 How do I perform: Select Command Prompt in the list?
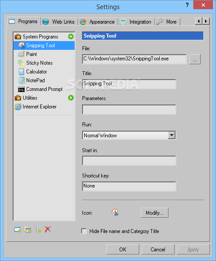coord(44,89)
